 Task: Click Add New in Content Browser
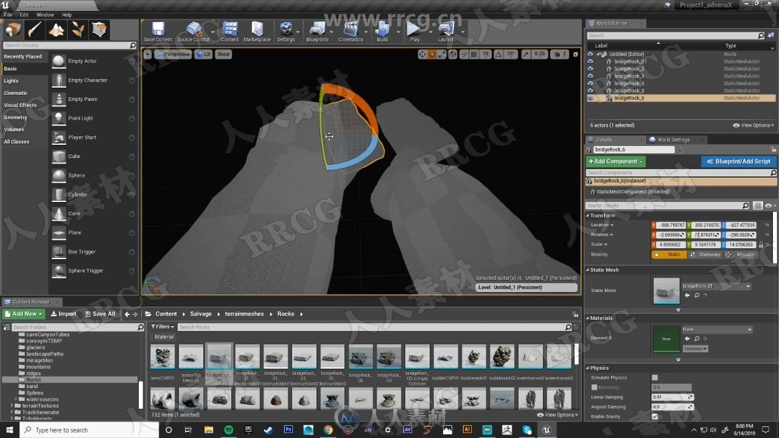[24, 314]
